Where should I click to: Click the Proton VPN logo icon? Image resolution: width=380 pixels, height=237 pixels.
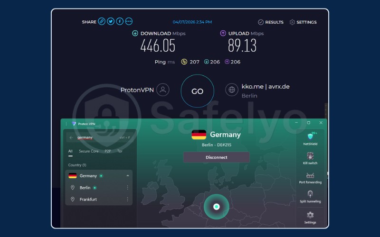click(74, 124)
